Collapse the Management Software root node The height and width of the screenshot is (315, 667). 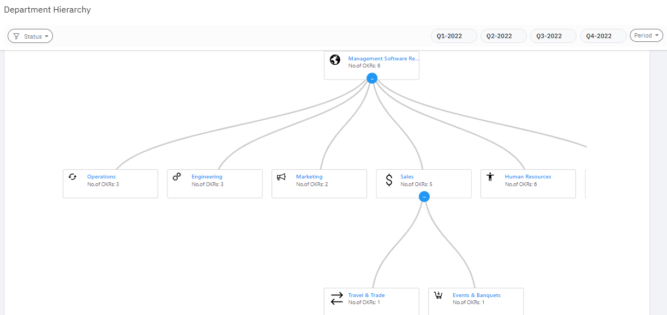371,78
